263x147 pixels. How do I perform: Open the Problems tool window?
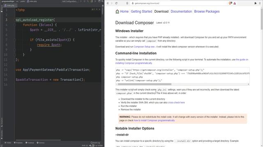18,143
